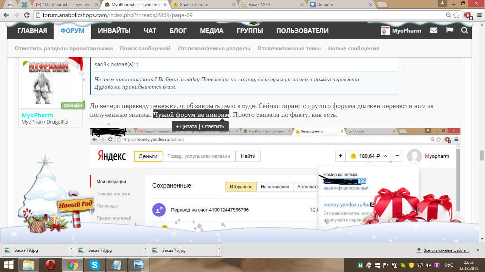Click the '+ Цитата' popup button
485x272 pixels.
pos(186,126)
